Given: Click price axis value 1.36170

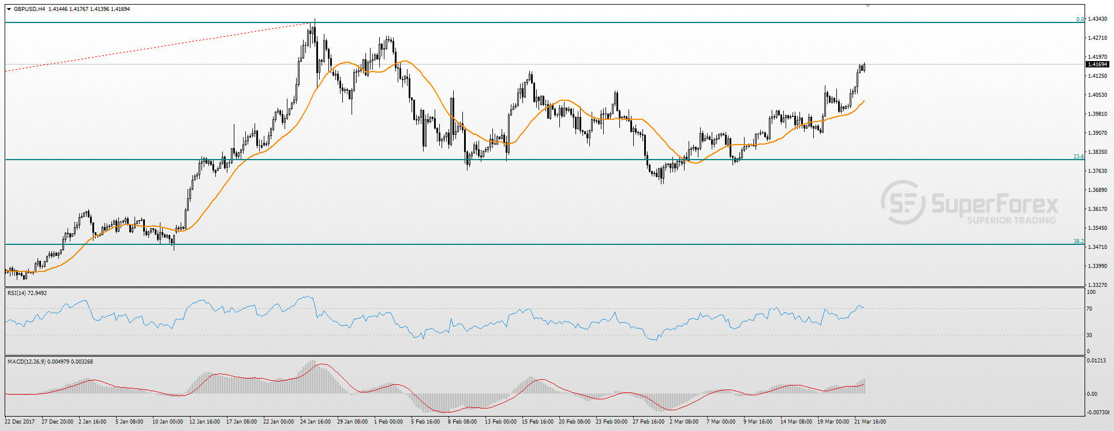Looking at the screenshot, I should pyautogui.click(x=1097, y=209).
